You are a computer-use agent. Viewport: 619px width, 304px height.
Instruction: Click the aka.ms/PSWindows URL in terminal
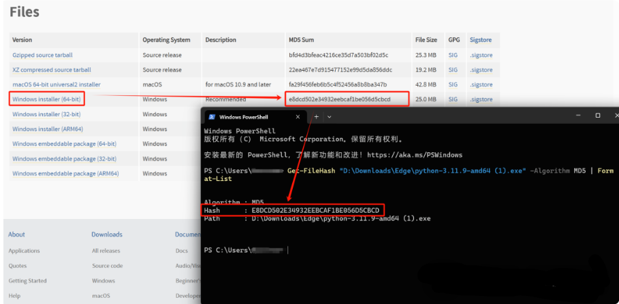click(415, 155)
